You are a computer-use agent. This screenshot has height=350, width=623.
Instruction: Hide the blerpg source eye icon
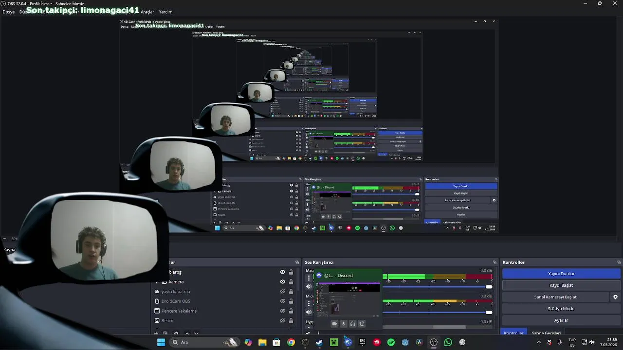pos(282,272)
